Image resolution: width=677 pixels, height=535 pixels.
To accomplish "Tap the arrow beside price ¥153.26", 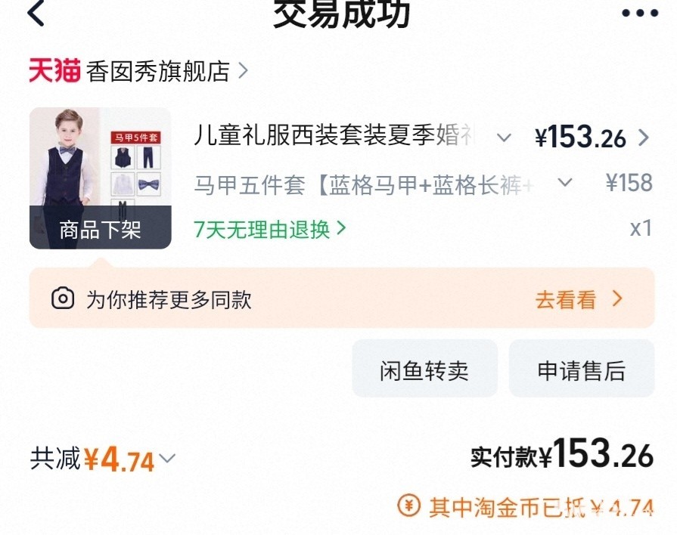I will click(644, 138).
